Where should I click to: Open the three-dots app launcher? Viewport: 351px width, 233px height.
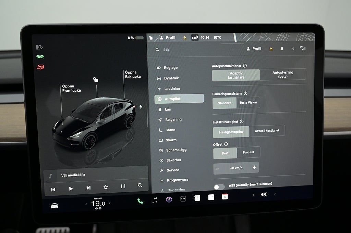point(183,199)
